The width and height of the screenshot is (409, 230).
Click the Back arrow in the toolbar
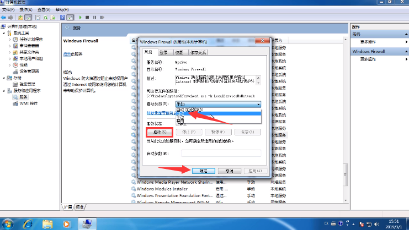click(3, 18)
